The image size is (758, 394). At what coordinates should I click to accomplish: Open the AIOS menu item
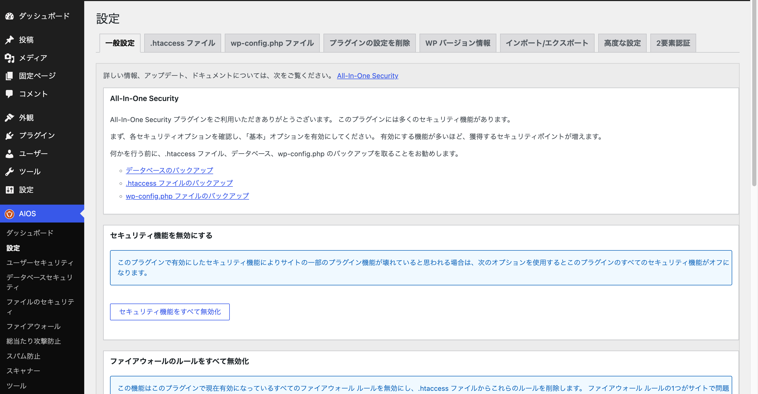pyautogui.click(x=42, y=214)
